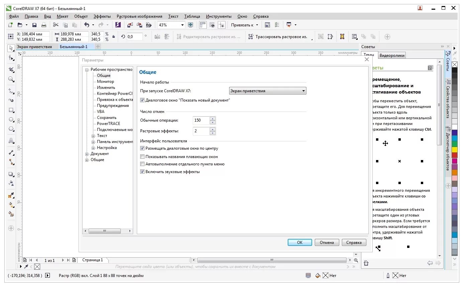This screenshot has height=289, width=465.
Task: Click the Publish to PDF icon
Action: [x=149, y=25]
